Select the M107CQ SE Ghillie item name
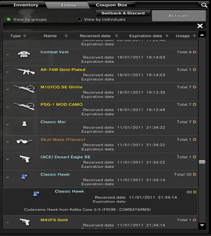This screenshot has width=211, height=236. coord(61,87)
